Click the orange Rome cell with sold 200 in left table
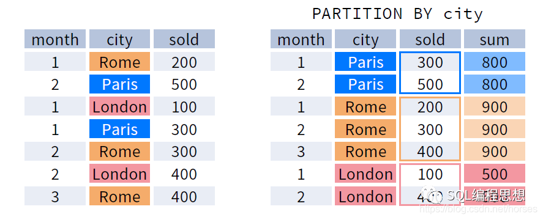 click(x=119, y=62)
